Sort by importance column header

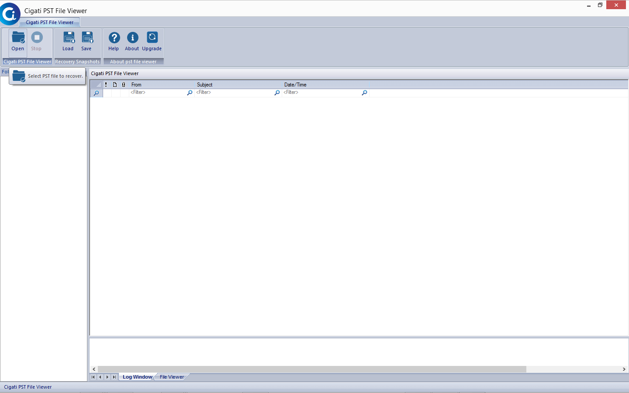(x=106, y=85)
